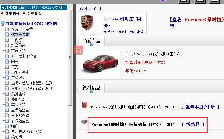Screen dimensions: 224x139
Task: Click the page icon next to 后排座椅
Action: tap(7, 94)
